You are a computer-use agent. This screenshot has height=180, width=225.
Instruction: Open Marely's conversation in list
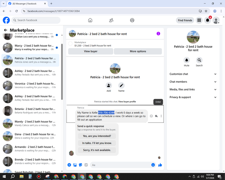click(30, 123)
